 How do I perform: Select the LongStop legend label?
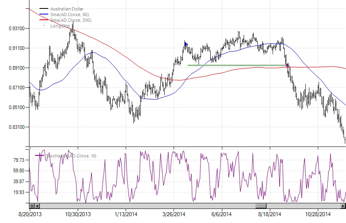point(60,26)
